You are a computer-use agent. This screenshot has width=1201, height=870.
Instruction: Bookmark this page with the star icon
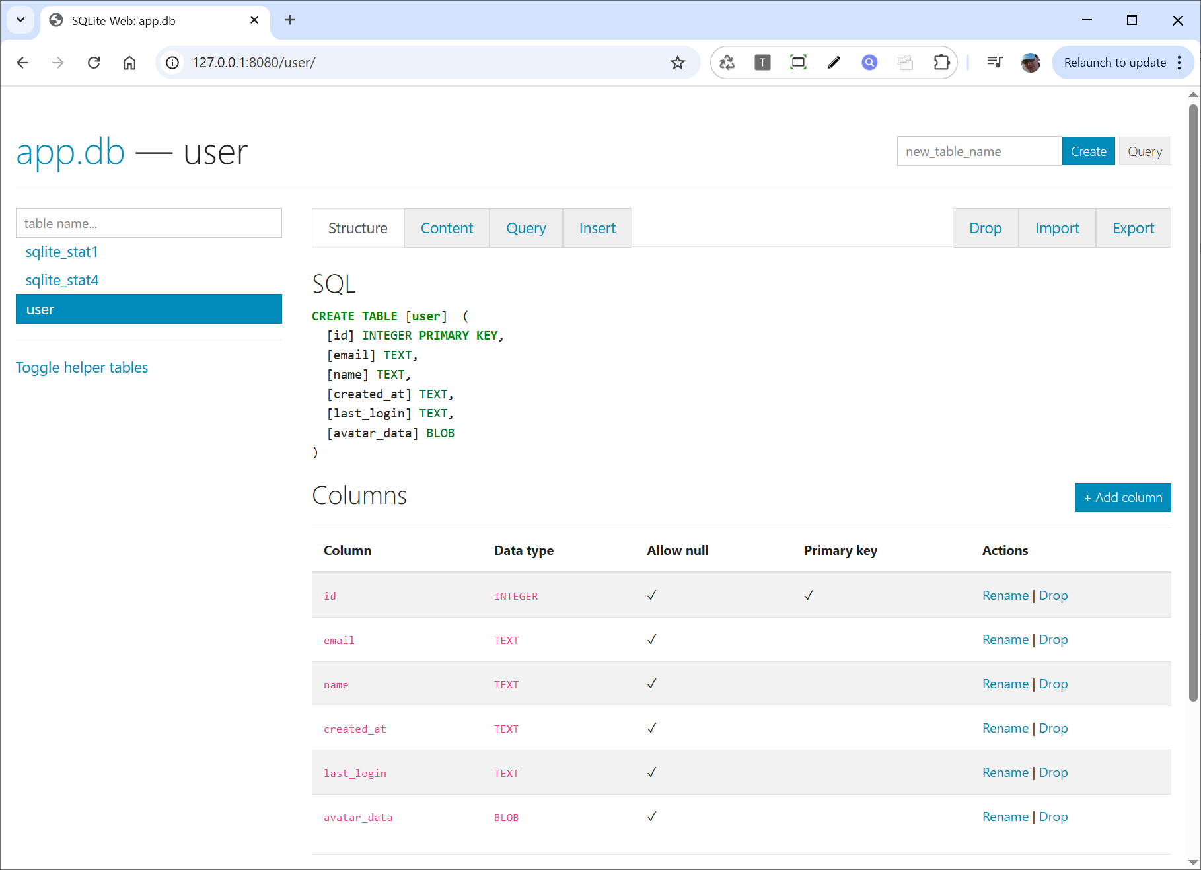coord(677,63)
